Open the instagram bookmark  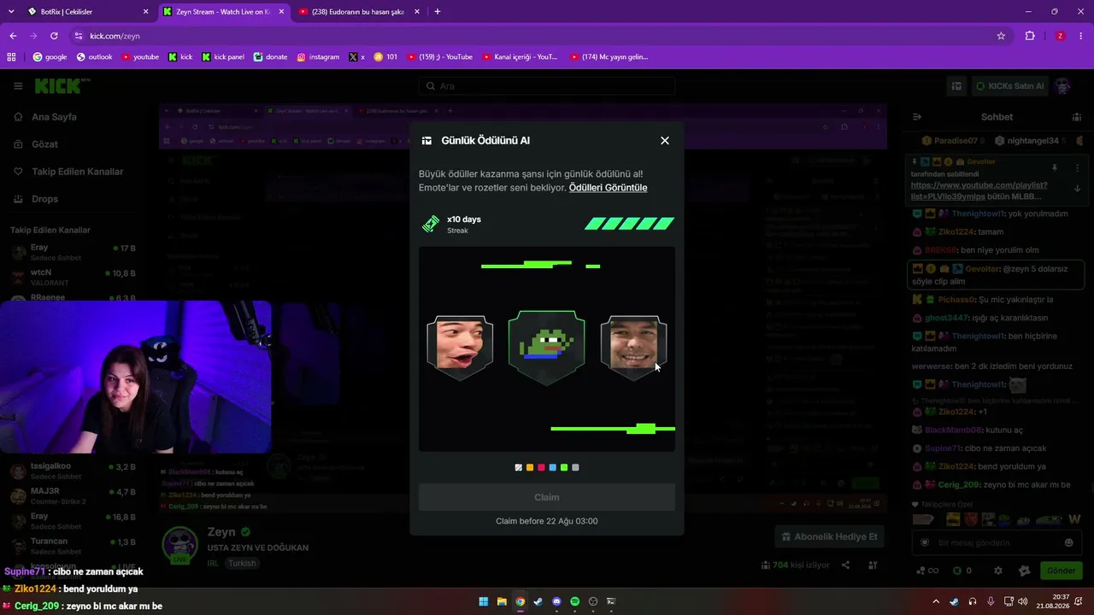[318, 57]
